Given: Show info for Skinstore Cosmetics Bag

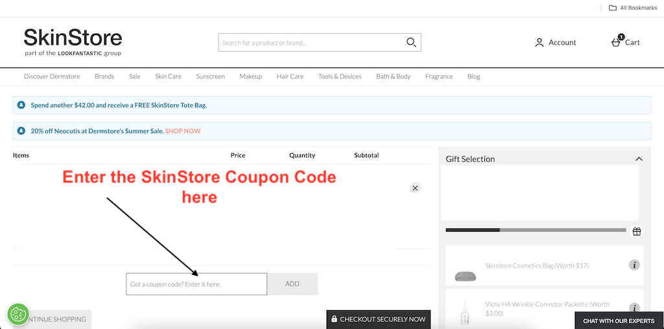Looking at the screenshot, I should click(x=634, y=265).
